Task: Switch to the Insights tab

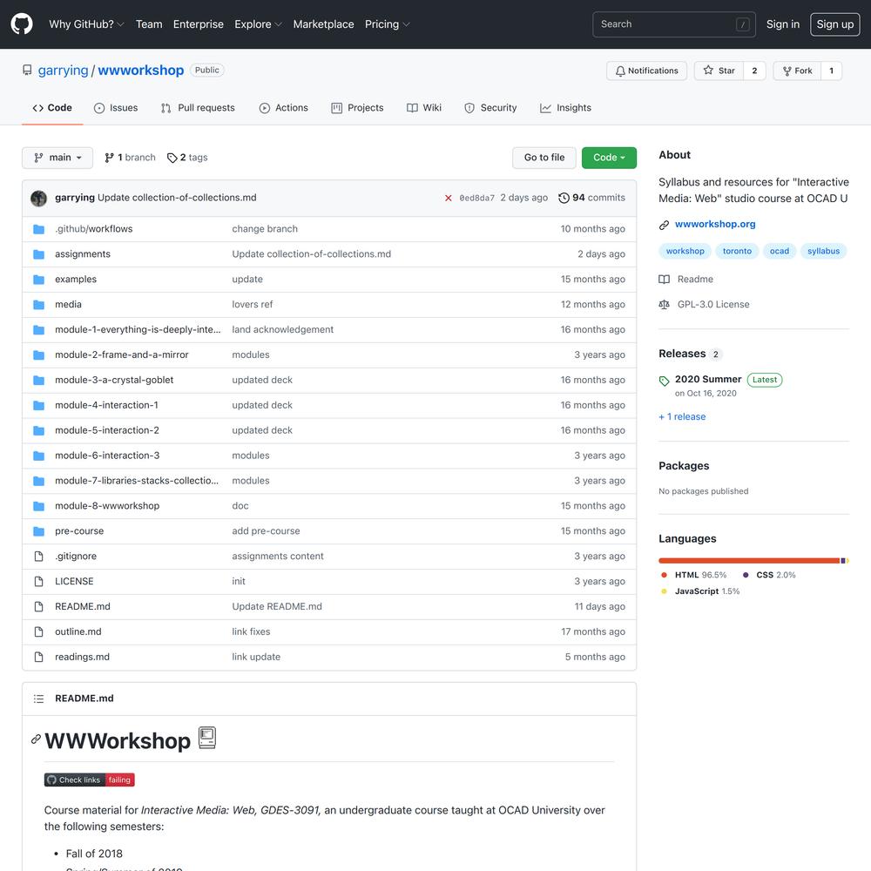Action: click(x=565, y=108)
